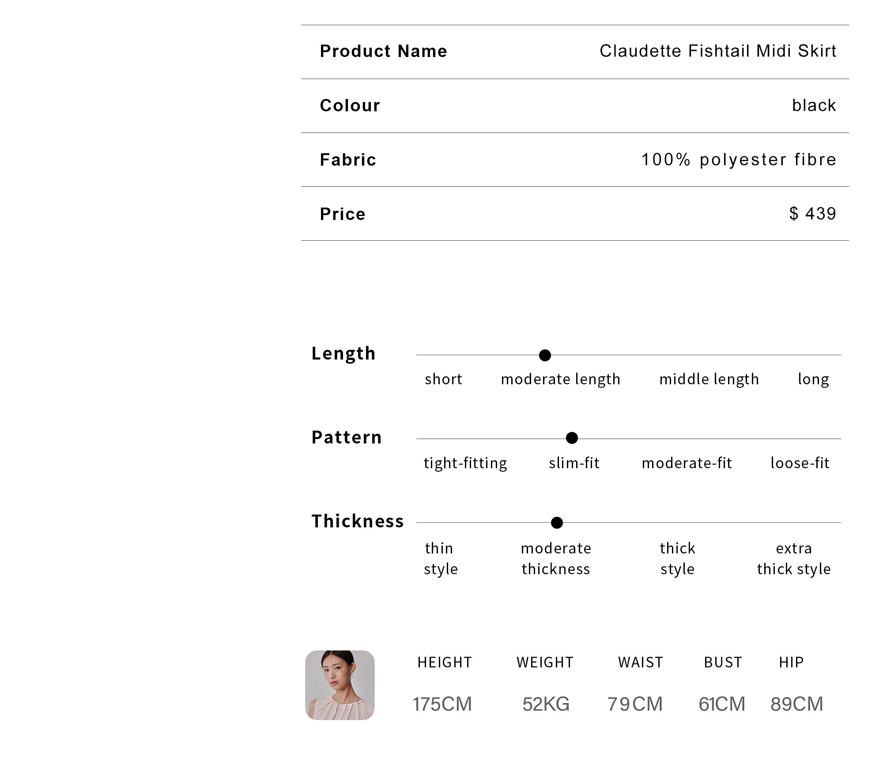Select the 'moderate-fit' pattern label
883x765 pixels.
click(x=687, y=463)
